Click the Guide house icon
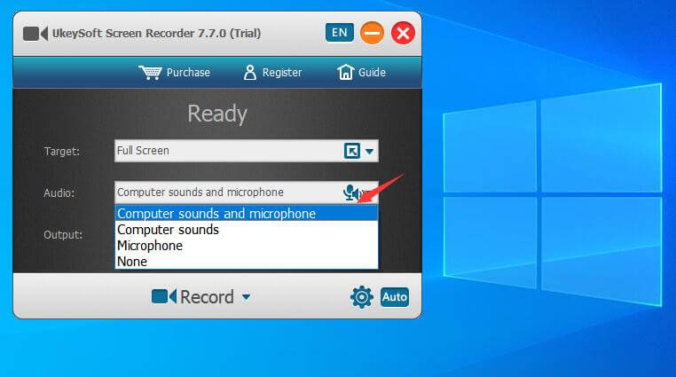Viewport: 676px width, 377px height. (345, 72)
